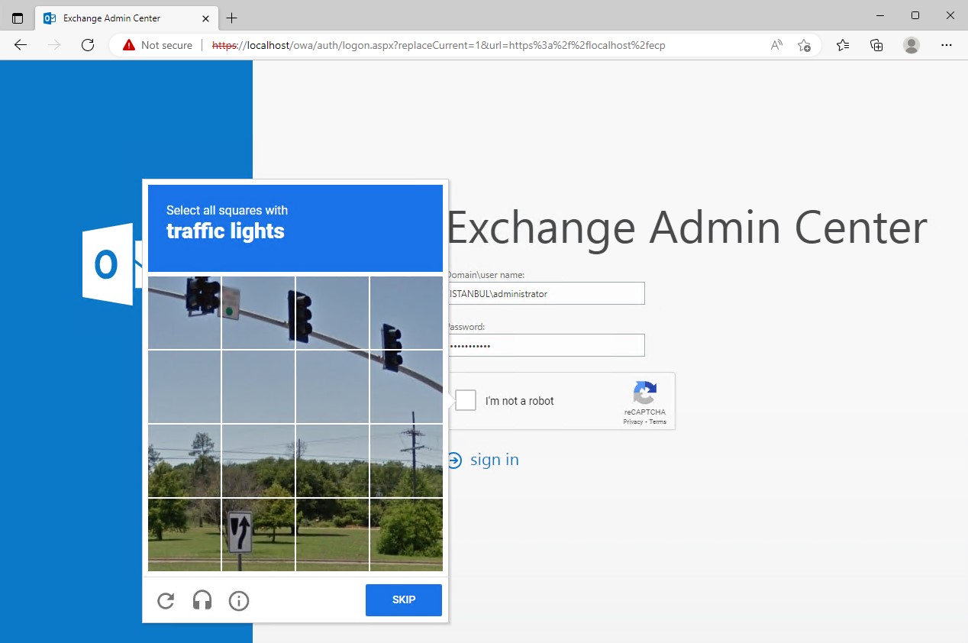The height and width of the screenshot is (643, 968).
Task: Open the tab actions menu icon
Action: click(17, 18)
